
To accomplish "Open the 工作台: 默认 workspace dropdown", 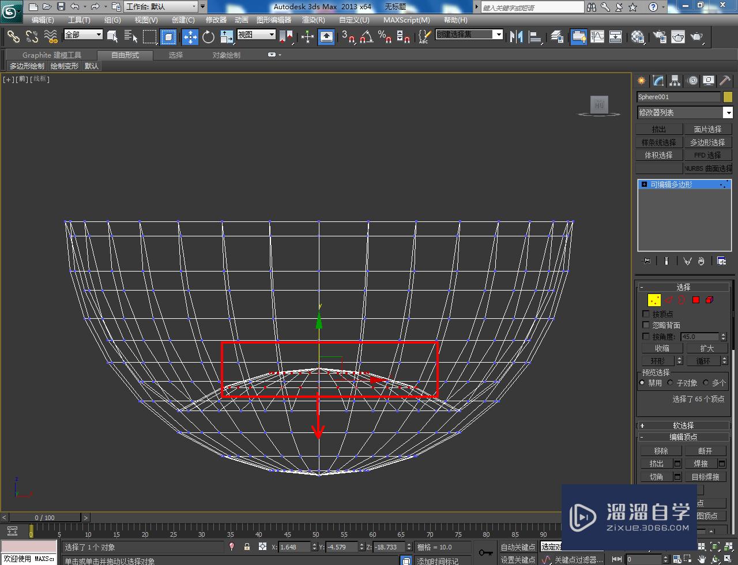I will 161,7.
